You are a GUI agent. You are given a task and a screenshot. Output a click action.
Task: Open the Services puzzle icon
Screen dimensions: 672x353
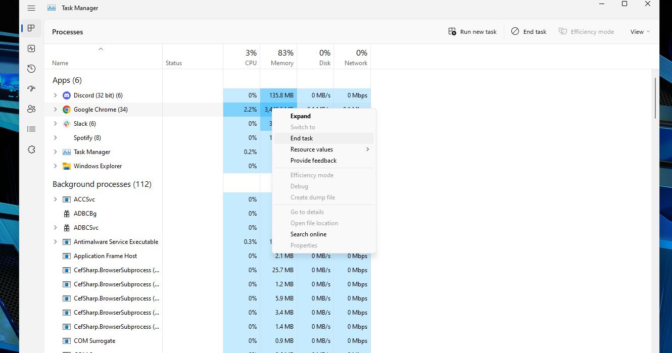(31, 149)
